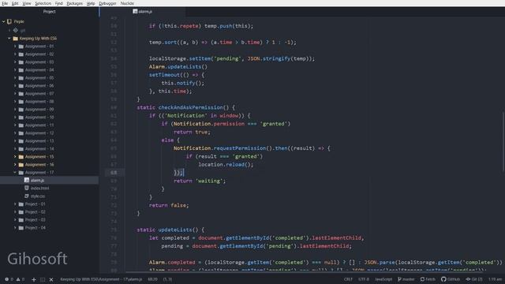Click the Assignment - 09 folder icon
This screenshot has height=284, width=505.
point(21,110)
